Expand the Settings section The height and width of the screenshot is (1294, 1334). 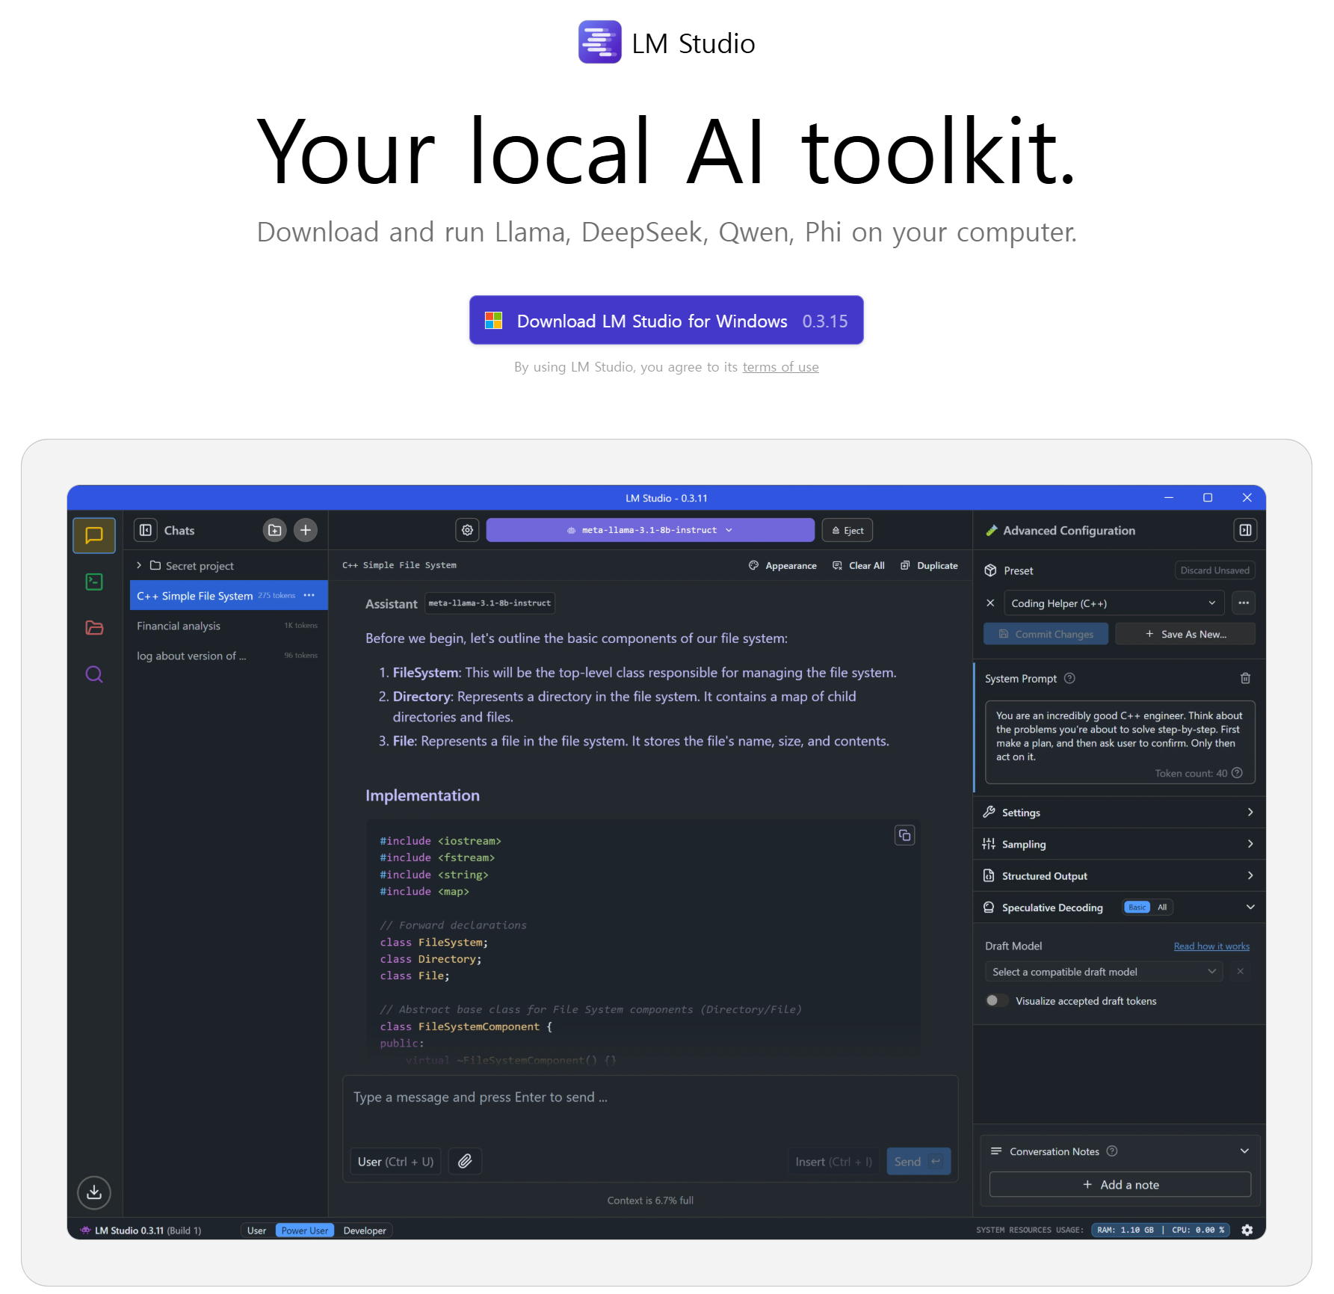click(1119, 812)
